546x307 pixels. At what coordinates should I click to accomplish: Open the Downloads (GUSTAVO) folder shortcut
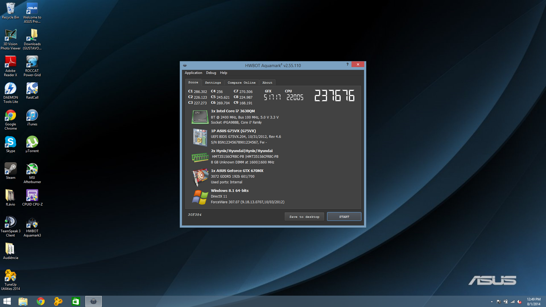click(32, 40)
